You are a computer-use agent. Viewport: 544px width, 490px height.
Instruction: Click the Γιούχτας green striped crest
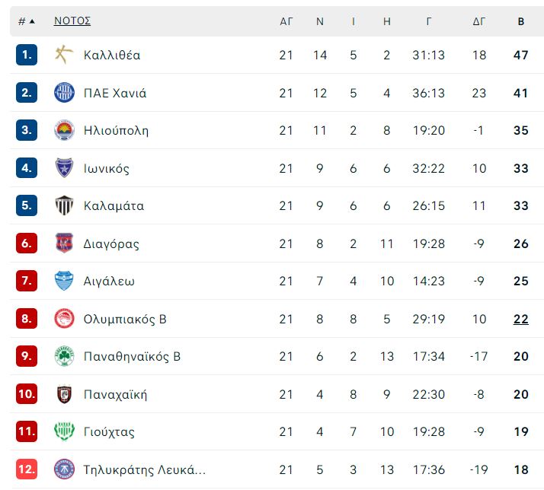(x=64, y=431)
